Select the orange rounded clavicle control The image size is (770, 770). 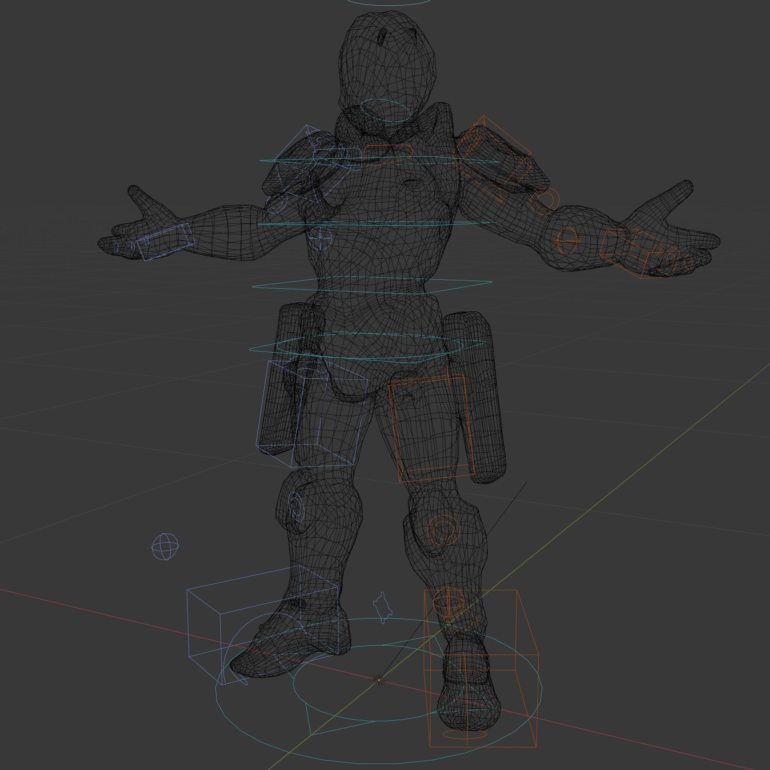click(x=387, y=155)
